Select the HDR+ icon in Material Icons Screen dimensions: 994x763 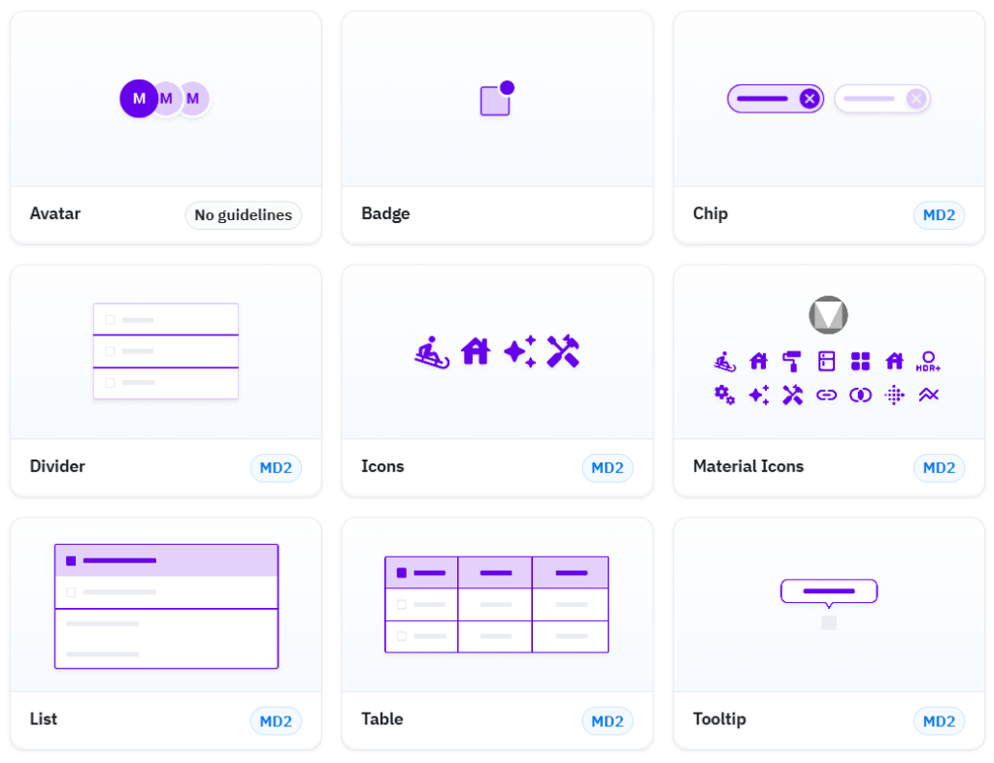tap(928, 362)
